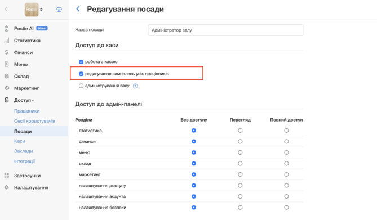Set фінанси to Повний доступ

click(x=286, y=141)
